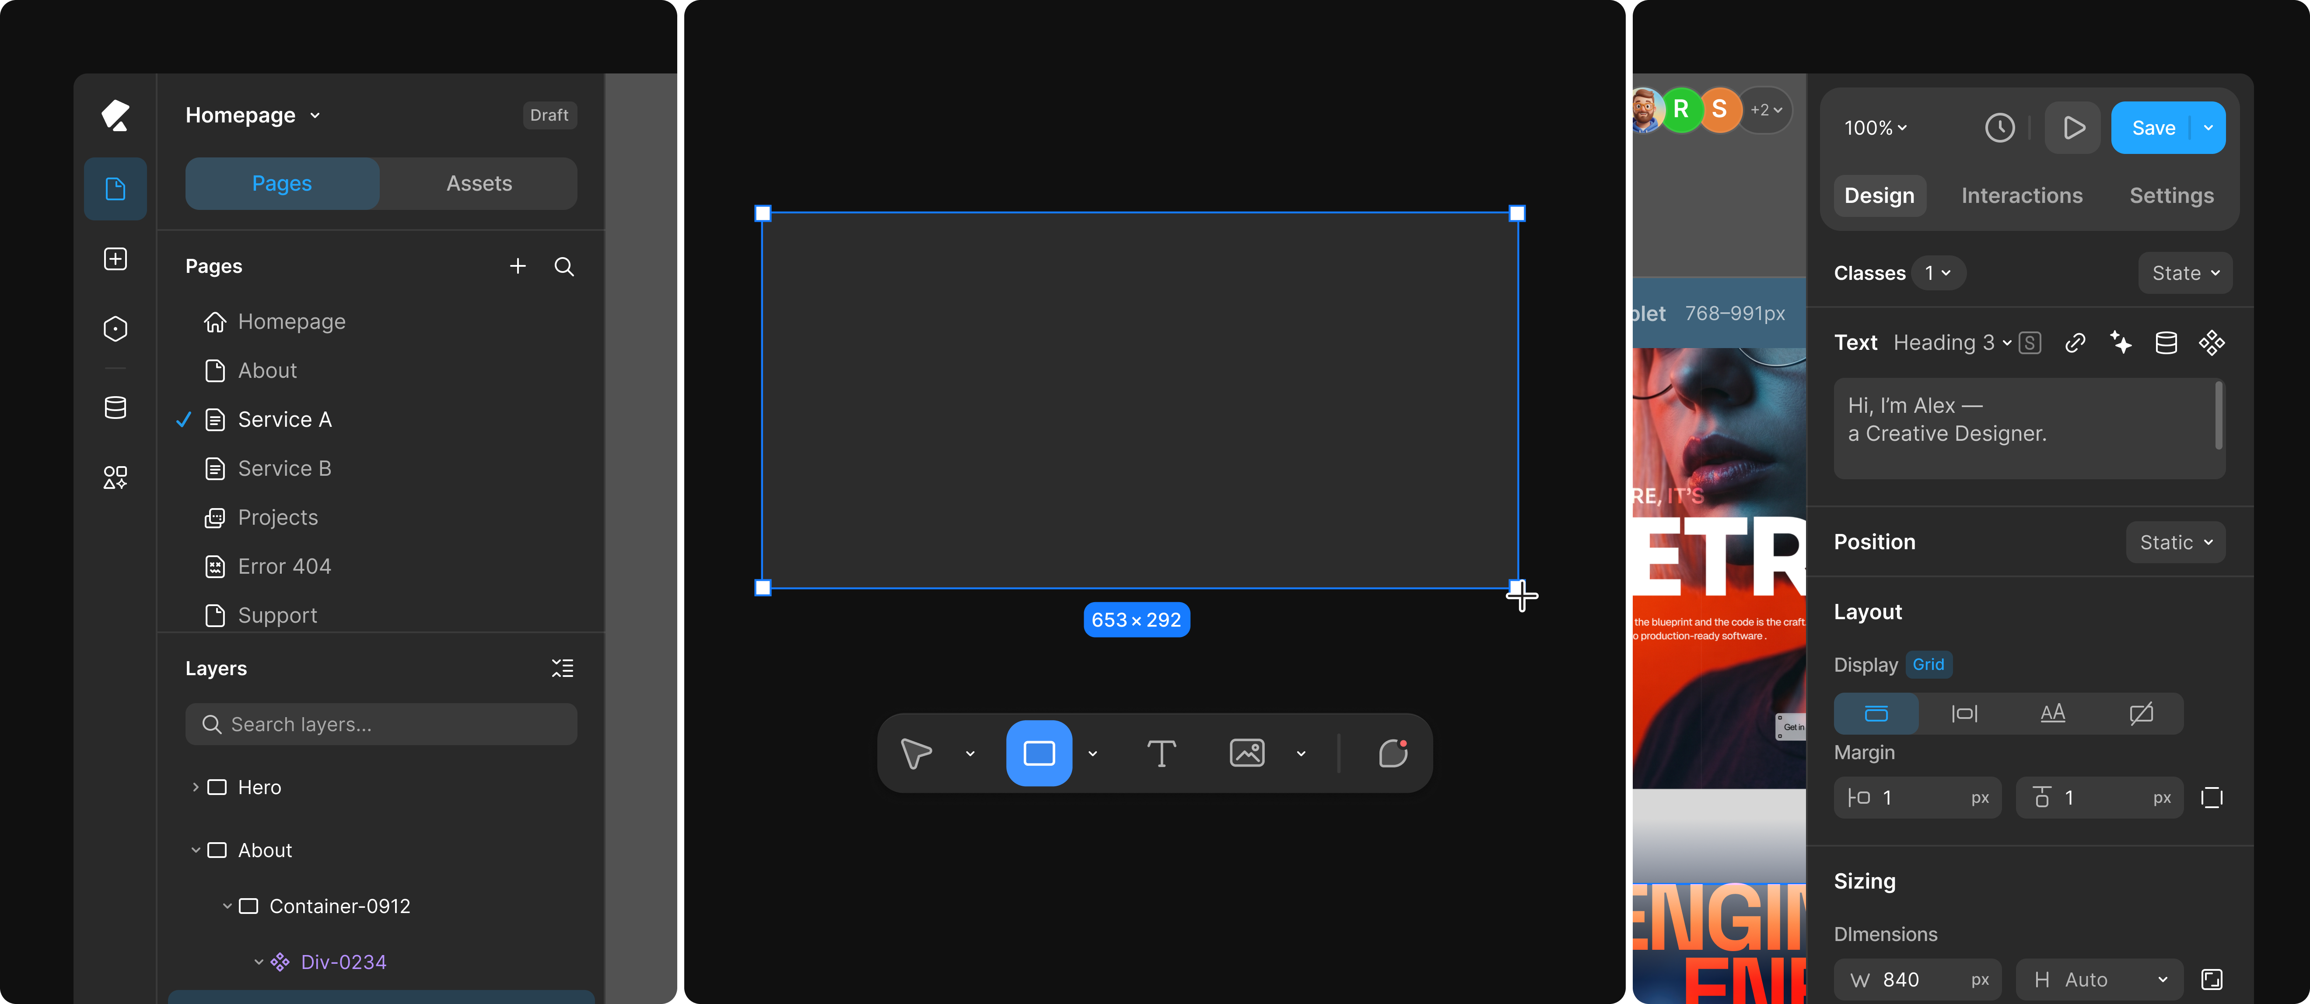This screenshot has width=2310, height=1004.
Task: Open the shapes library sidebar icon
Action: tap(115, 477)
